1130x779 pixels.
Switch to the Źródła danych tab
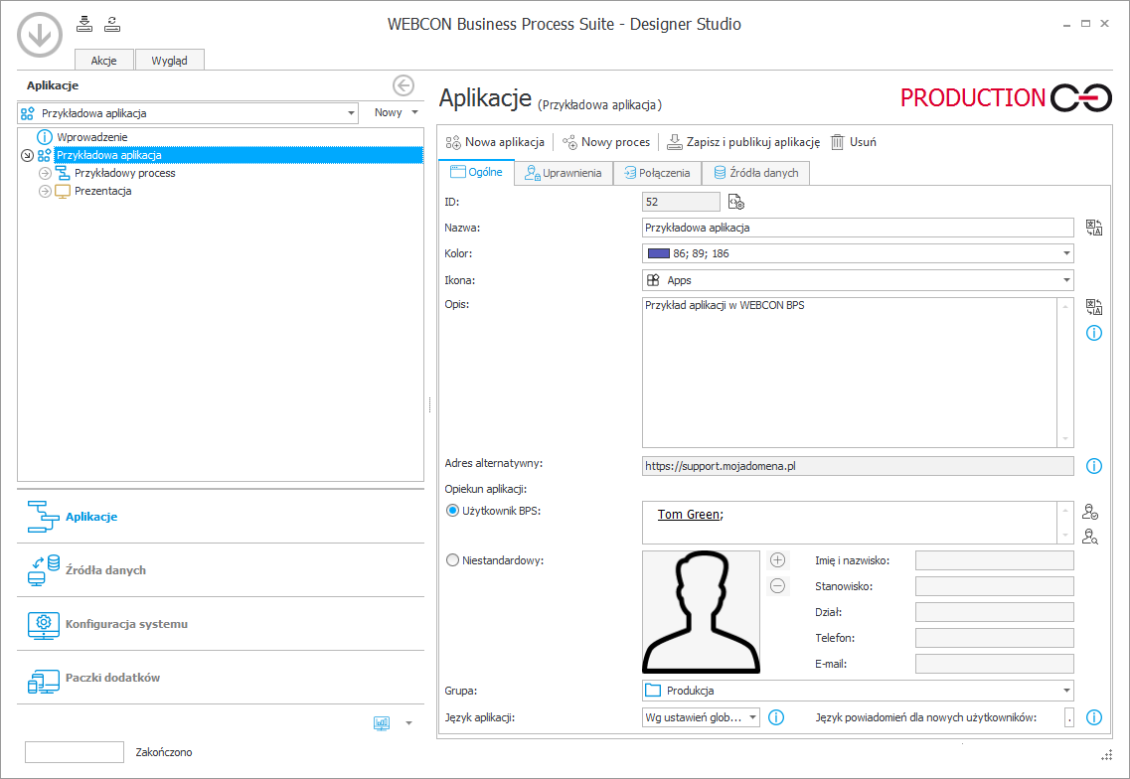pyautogui.click(x=756, y=173)
